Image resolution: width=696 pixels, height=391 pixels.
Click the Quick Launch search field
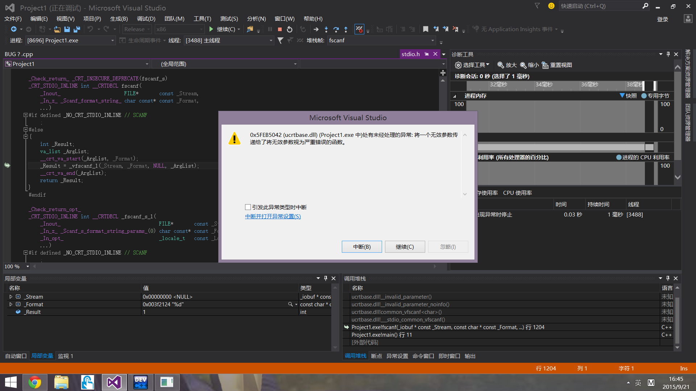(600, 6)
